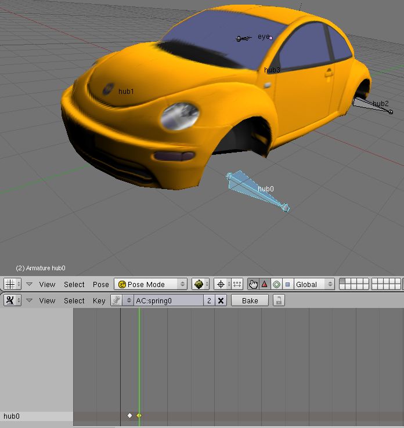Screen dimensions: 404x428
Task: Click the hub3 label near the door
Action: (272, 70)
